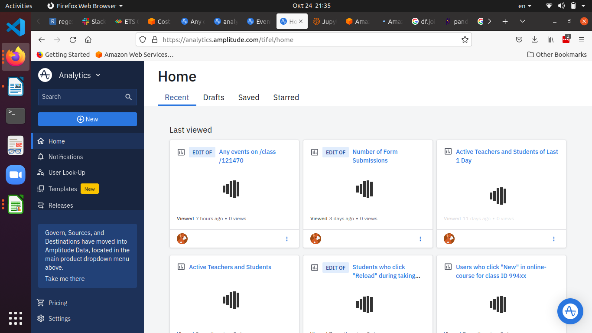The width and height of the screenshot is (592, 333).
Task: Go to Home in the sidebar
Action: (88, 141)
